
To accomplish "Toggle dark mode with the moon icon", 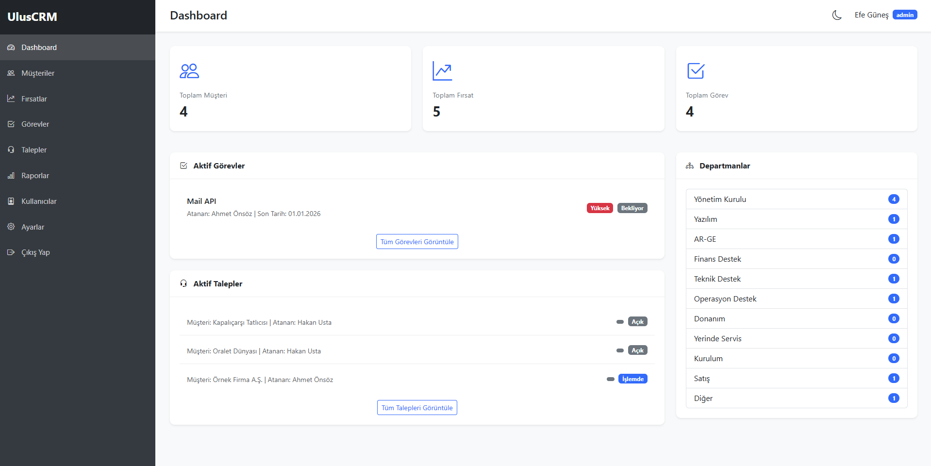I will click(836, 15).
